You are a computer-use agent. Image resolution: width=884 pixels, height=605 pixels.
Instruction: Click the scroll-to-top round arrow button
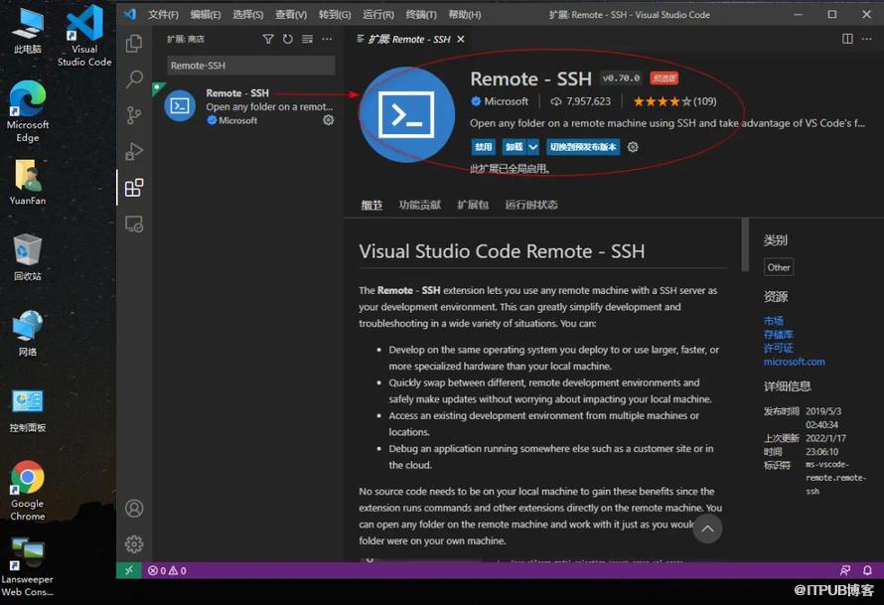tap(707, 529)
